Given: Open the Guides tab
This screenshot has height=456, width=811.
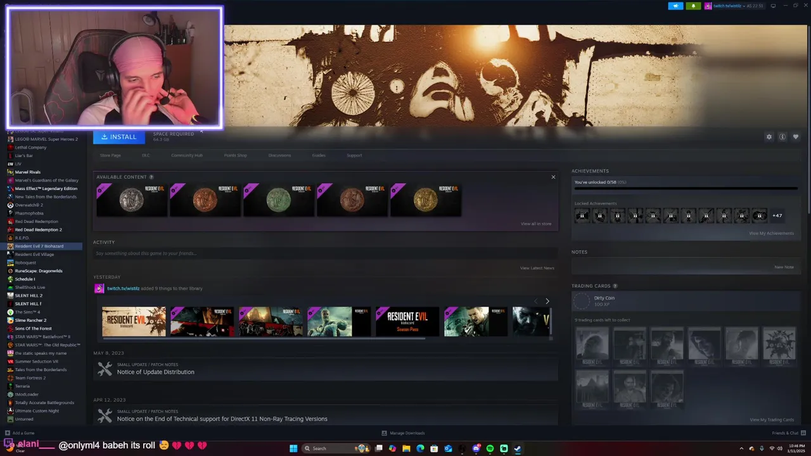Looking at the screenshot, I should pos(319,155).
